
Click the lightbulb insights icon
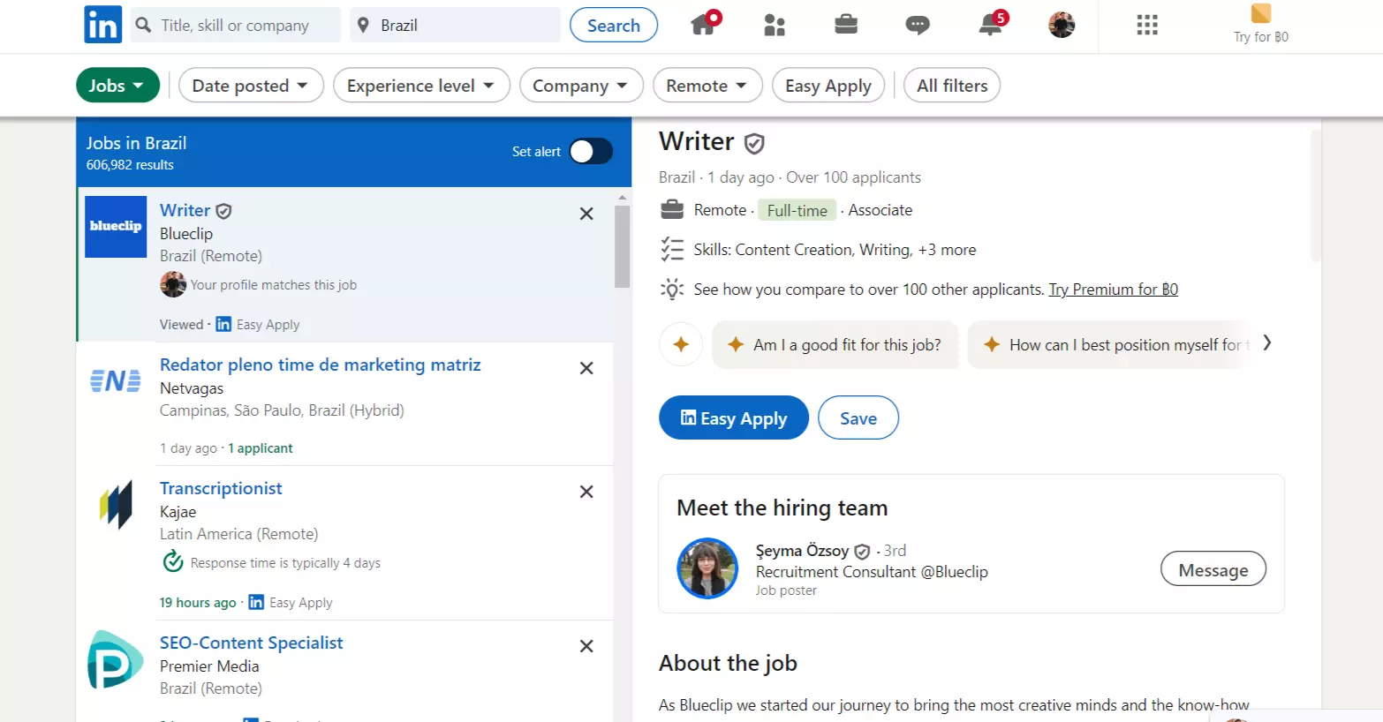(x=672, y=290)
